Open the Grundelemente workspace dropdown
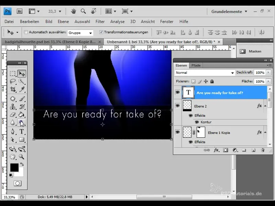 [229, 12]
